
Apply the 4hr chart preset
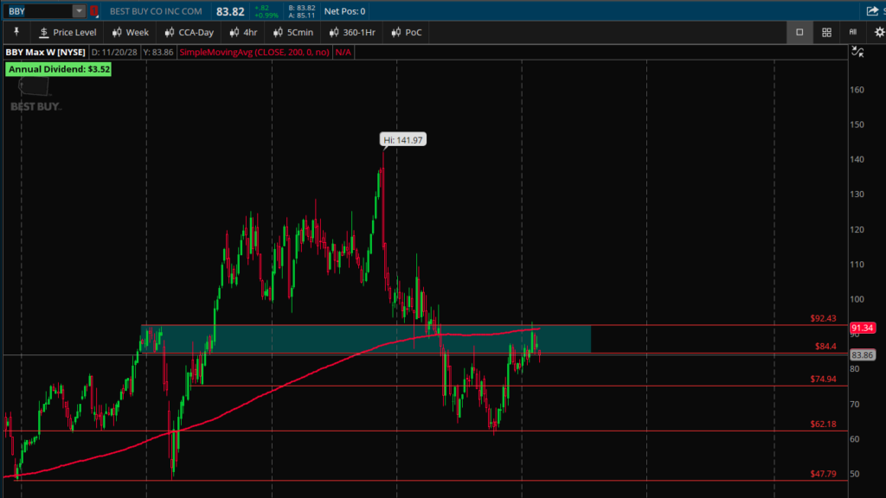(x=242, y=32)
